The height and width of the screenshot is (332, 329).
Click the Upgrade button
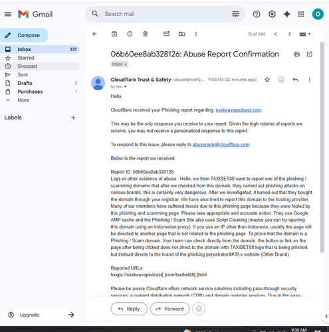pos(40,315)
